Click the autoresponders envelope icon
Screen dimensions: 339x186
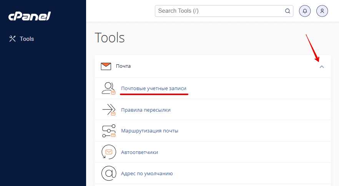click(x=109, y=152)
